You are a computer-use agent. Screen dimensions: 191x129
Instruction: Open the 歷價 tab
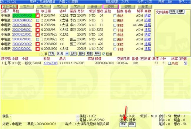tap(144, 6)
